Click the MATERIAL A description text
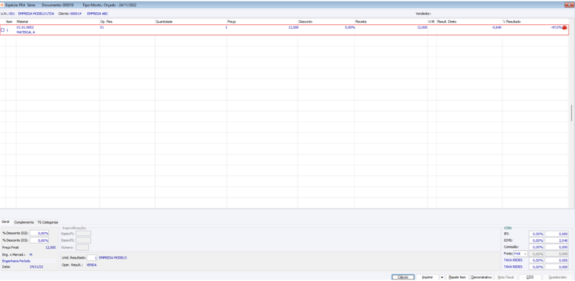The image size is (575, 281). (x=26, y=32)
